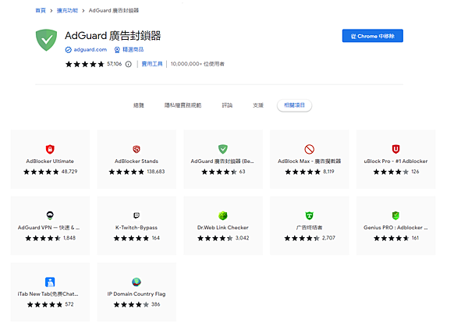Select the highlighted related items tab
468x330 pixels.
pos(294,105)
